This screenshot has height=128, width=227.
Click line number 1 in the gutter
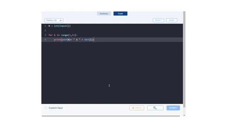[45, 26]
